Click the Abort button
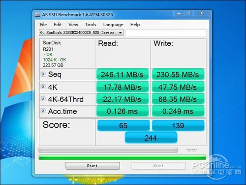 pyautogui.click(x=158, y=166)
